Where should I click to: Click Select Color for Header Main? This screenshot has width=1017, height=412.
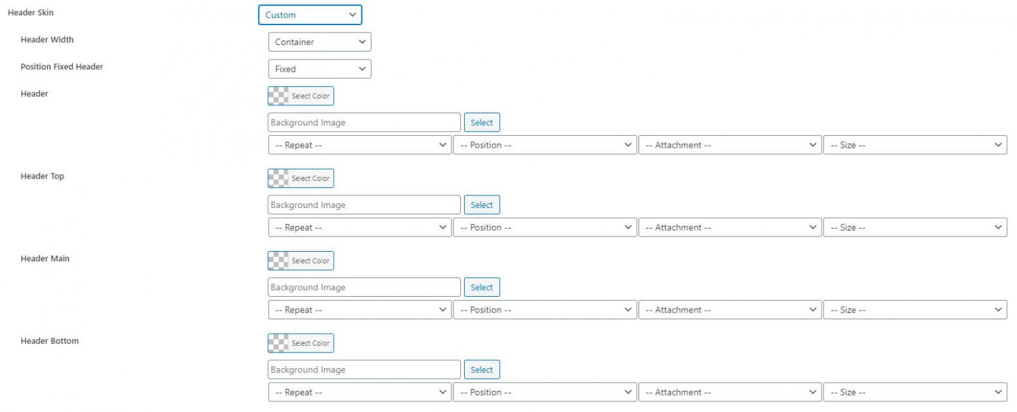[309, 260]
